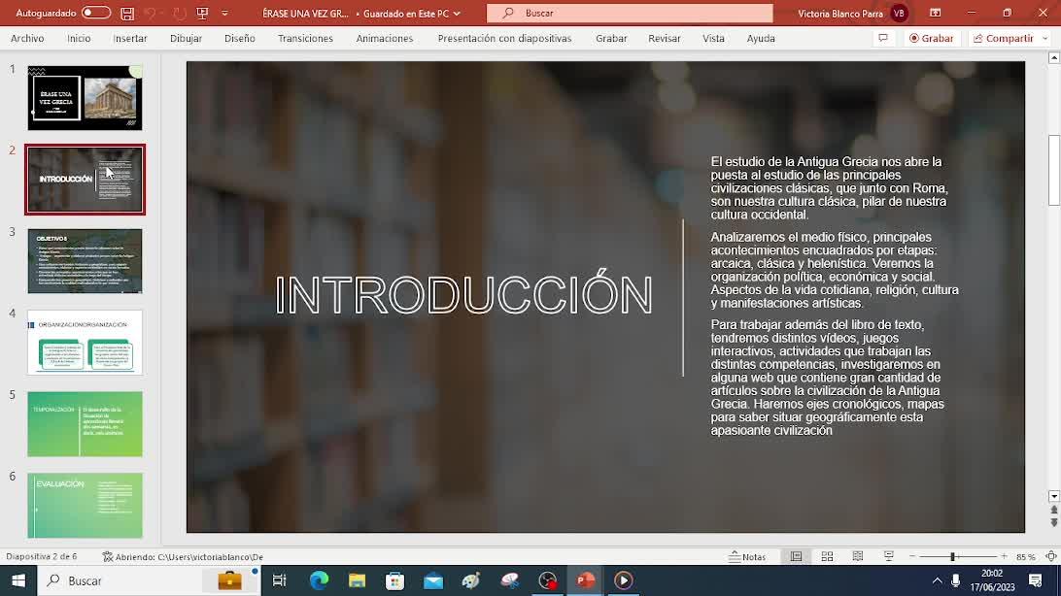
Task: Show hidden system tray icons chevron
Action: (938, 580)
